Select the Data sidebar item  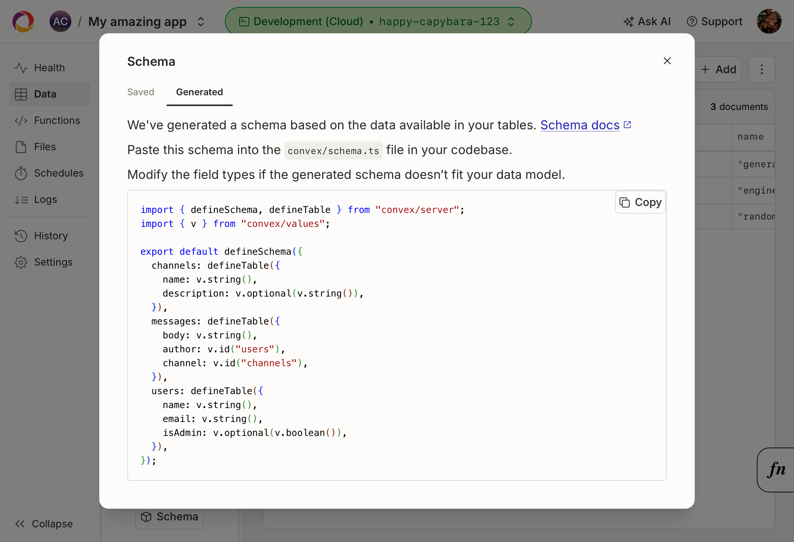(x=50, y=94)
